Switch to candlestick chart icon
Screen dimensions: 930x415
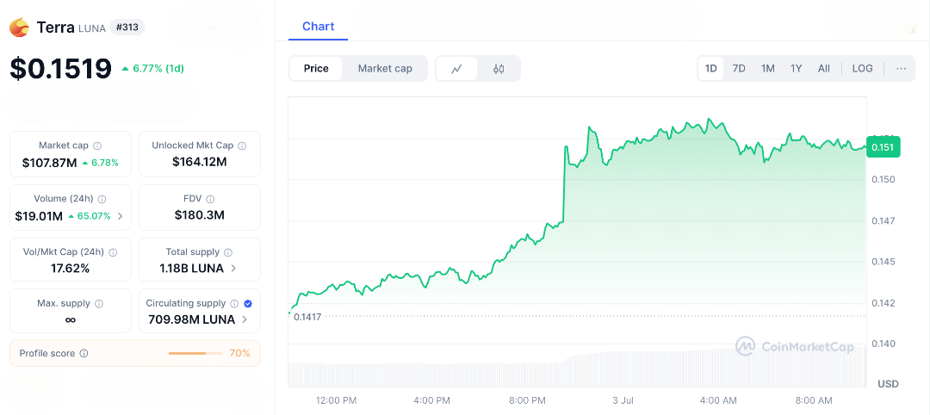[x=499, y=69]
